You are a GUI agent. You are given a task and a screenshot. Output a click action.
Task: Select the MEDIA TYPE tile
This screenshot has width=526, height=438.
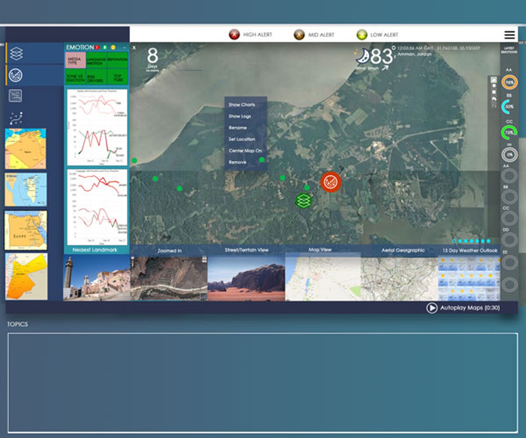pyautogui.click(x=75, y=60)
